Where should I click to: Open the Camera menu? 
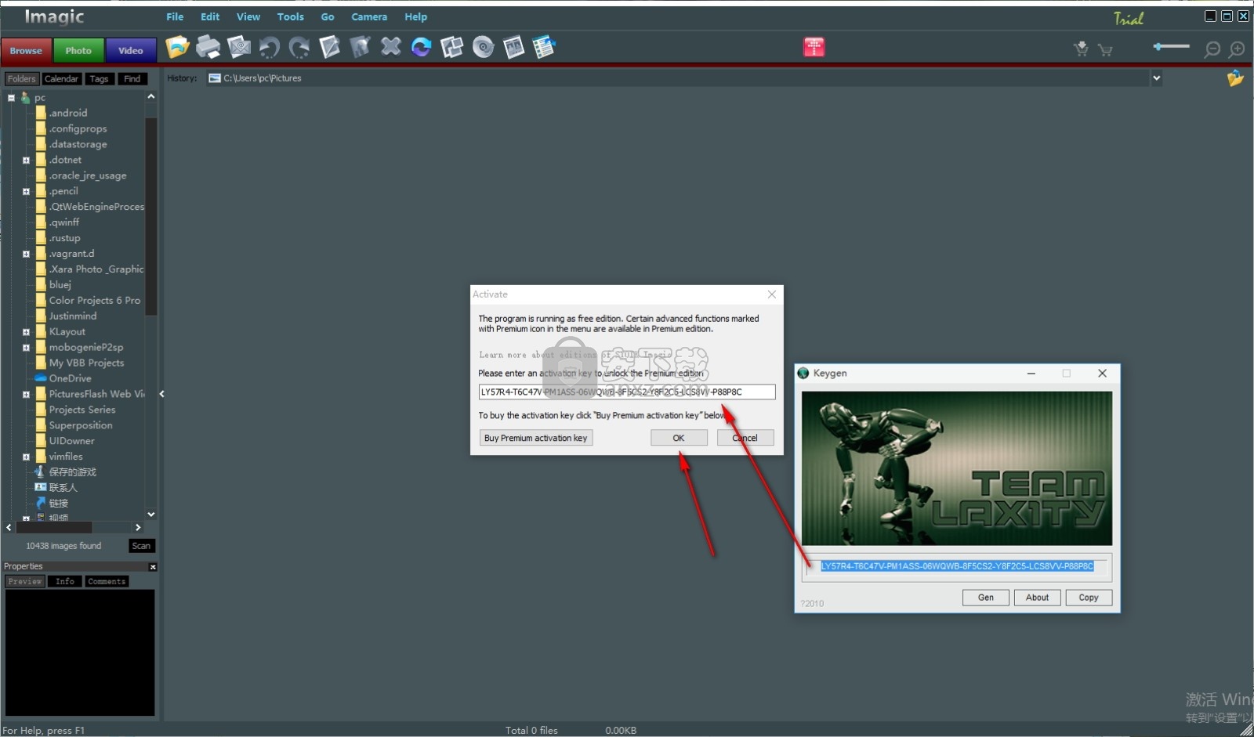[x=369, y=16]
